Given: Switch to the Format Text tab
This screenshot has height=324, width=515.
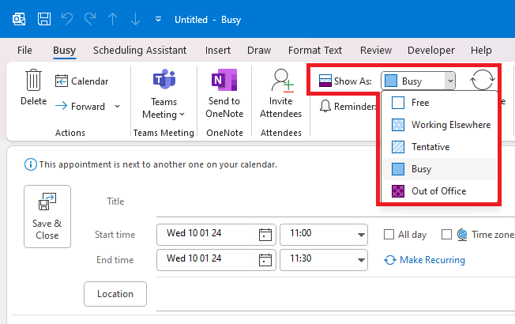Looking at the screenshot, I should pos(315,50).
